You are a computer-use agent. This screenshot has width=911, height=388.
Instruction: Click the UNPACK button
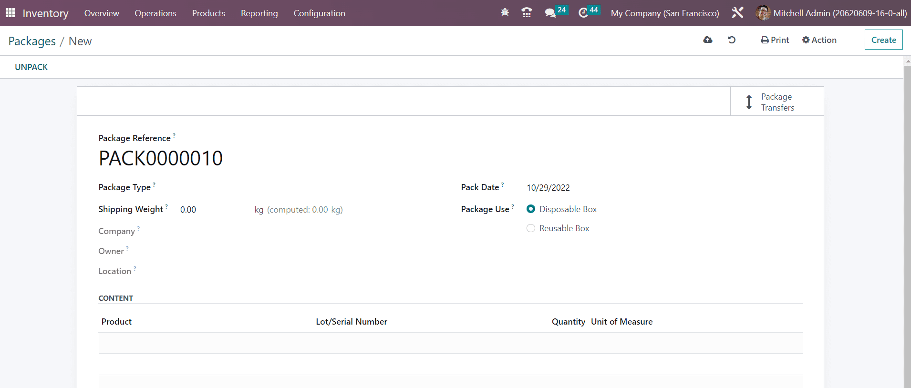click(31, 67)
